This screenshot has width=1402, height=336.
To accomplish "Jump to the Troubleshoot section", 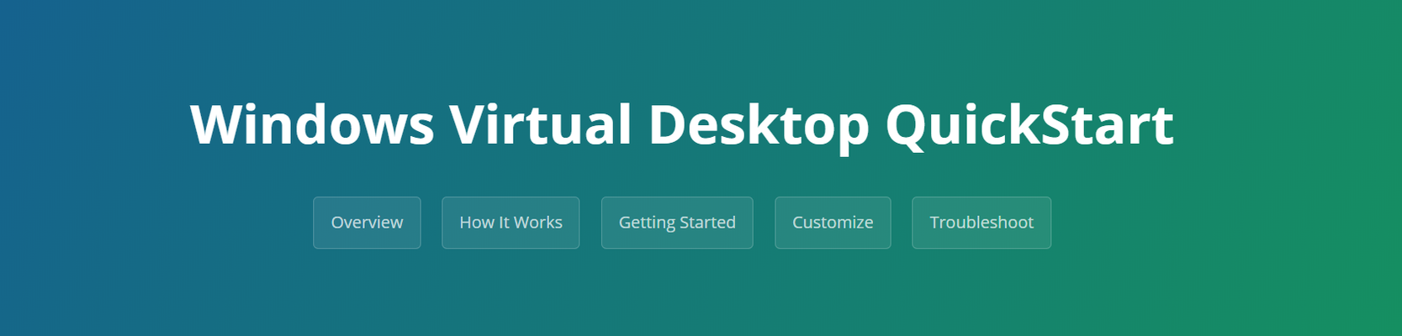I will 981,223.
